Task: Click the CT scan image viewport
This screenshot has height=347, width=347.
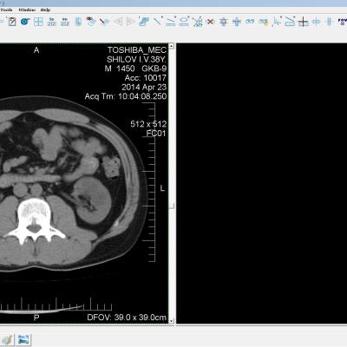Action: pyautogui.click(x=84, y=184)
